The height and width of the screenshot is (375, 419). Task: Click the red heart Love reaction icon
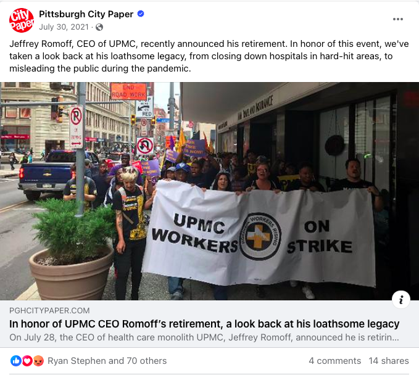coord(27,361)
